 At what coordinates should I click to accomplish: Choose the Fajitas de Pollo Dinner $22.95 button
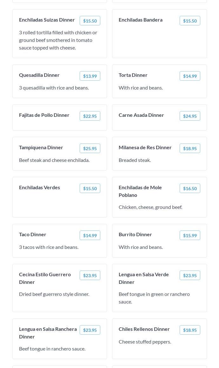tap(90, 116)
